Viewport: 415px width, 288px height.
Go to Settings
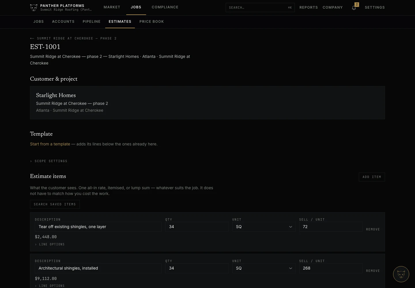(375, 7)
